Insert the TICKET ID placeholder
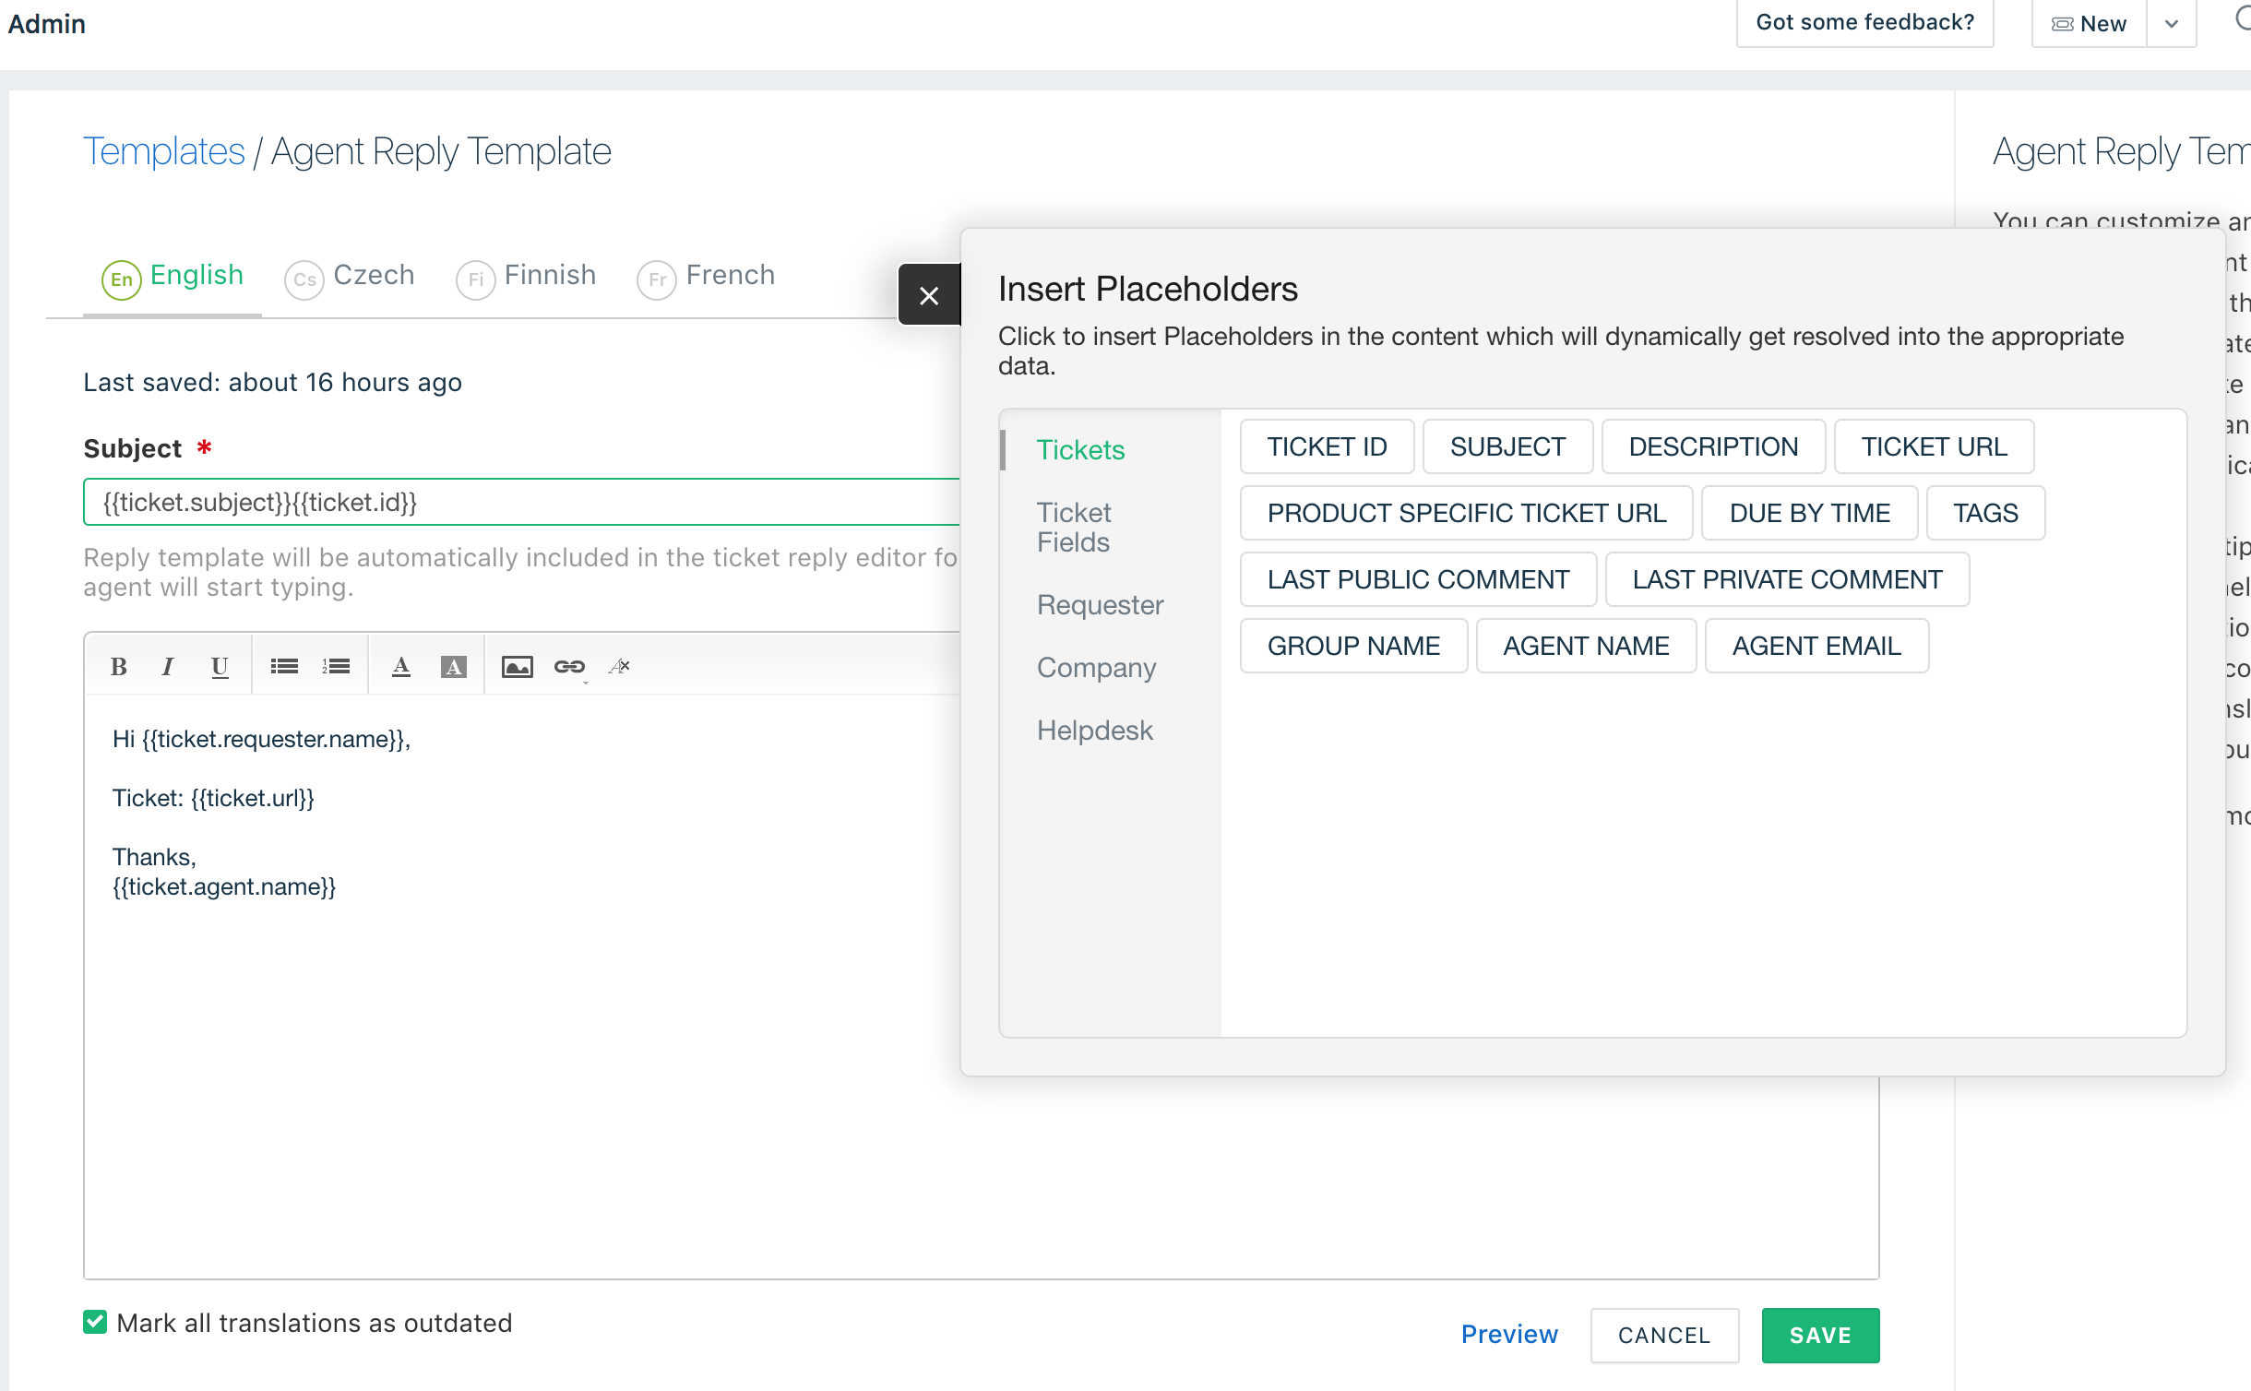The width and height of the screenshot is (2251, 1391). [1327, 446]
